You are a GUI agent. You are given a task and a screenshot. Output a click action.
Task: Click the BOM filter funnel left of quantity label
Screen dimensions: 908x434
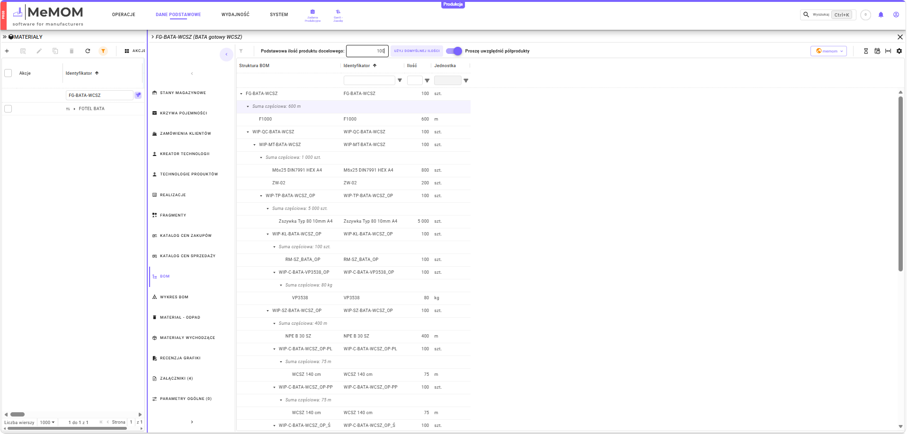(241, 51)
